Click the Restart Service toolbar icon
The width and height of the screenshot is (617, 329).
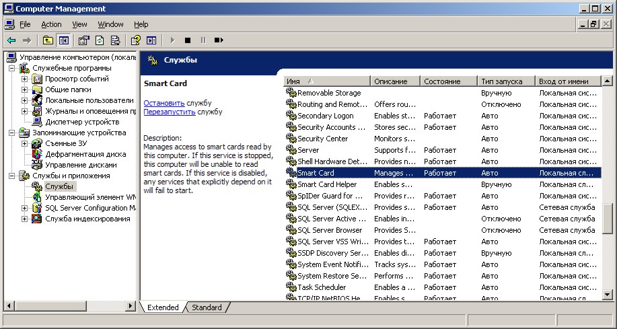(219, 40)
